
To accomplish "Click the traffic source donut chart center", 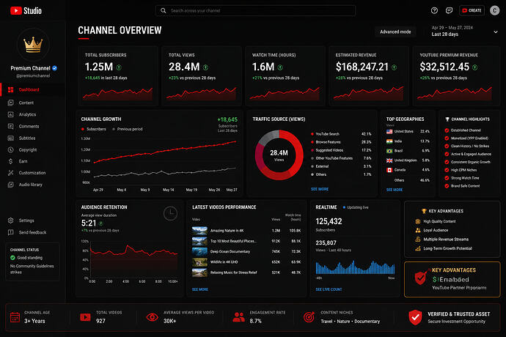I will (279, 155).
